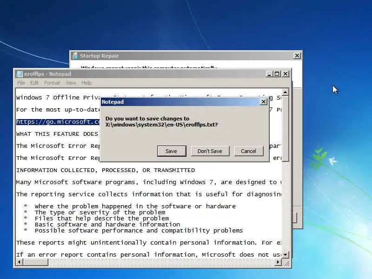This screenshot has width=372, height=279.
Task: Close the Notepad save dialog
Action: (x=264, y=102)
